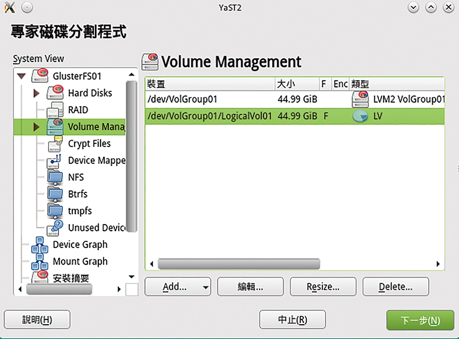Select tmpfs in the System View tree
The width and height of the screenshot is (459, 339).
click(79, 211)
